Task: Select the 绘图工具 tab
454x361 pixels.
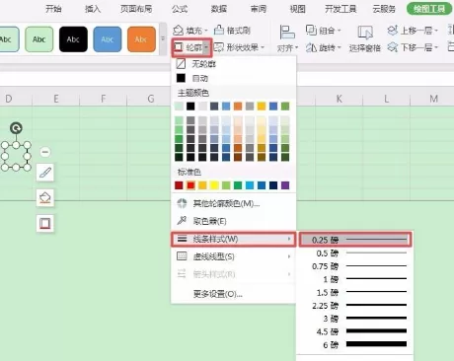Action: [429, 9]
